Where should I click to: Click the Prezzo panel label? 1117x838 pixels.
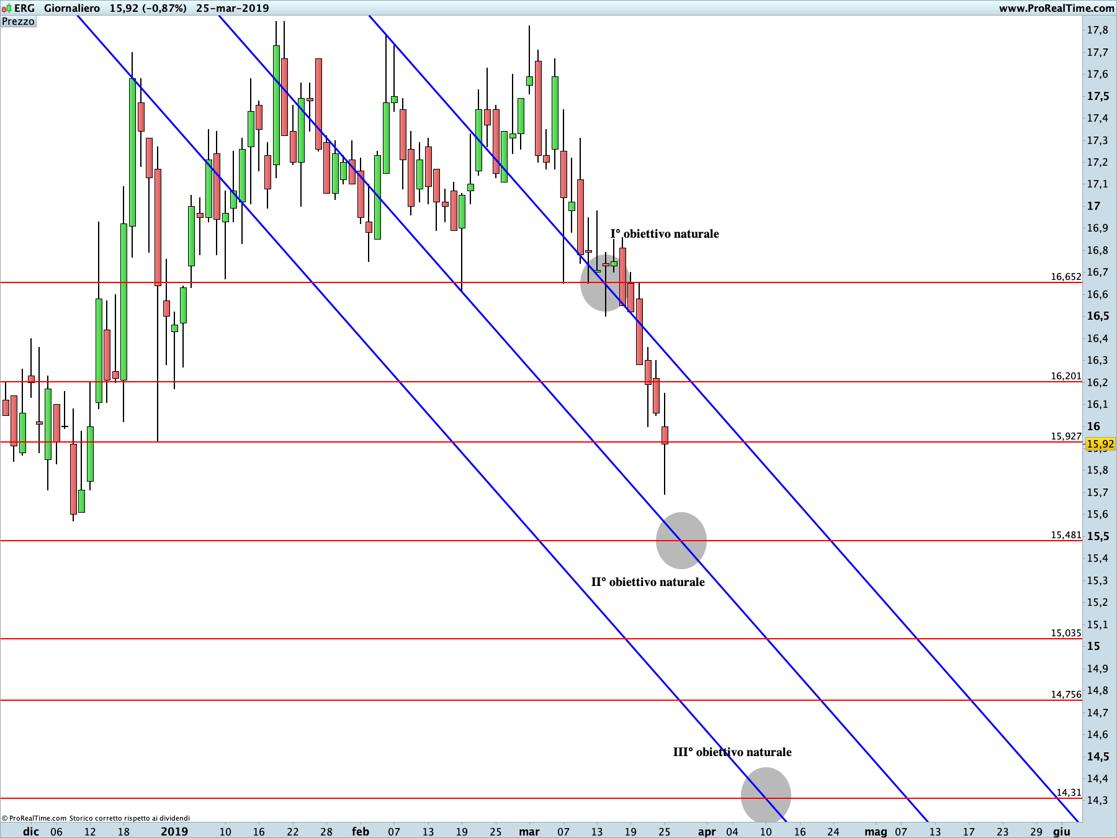(18, 21)
